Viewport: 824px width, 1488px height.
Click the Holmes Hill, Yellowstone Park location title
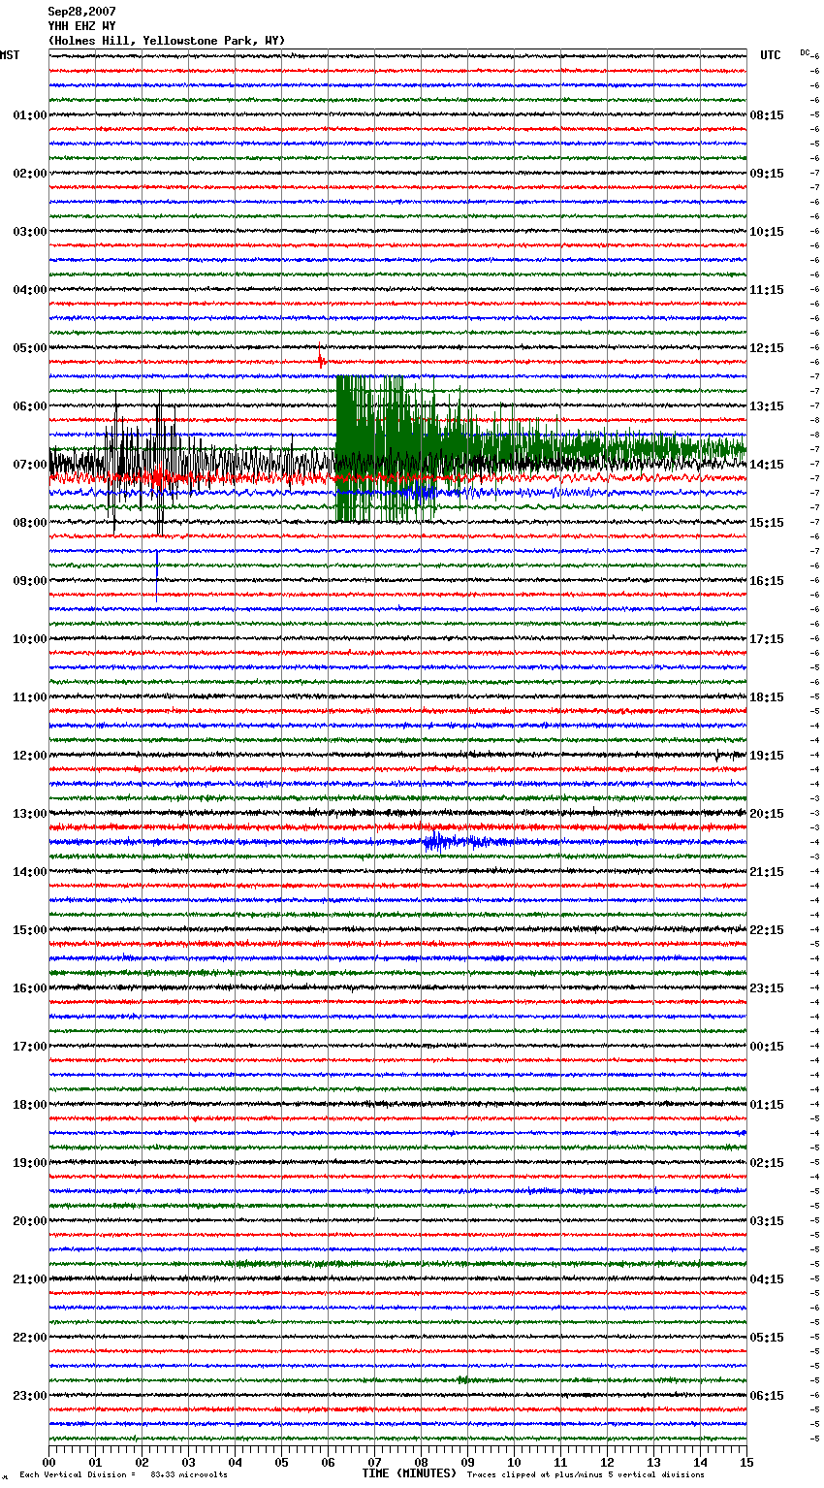click(x=167, y=41)
